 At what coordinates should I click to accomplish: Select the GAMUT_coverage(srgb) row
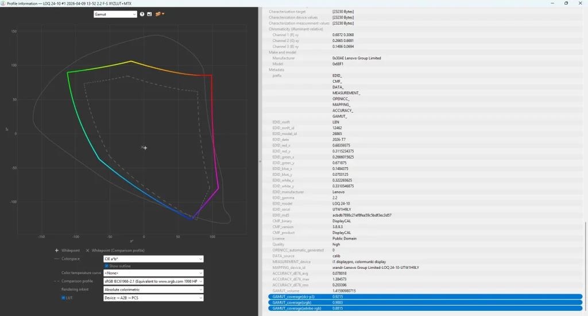[x=425, y=302]
